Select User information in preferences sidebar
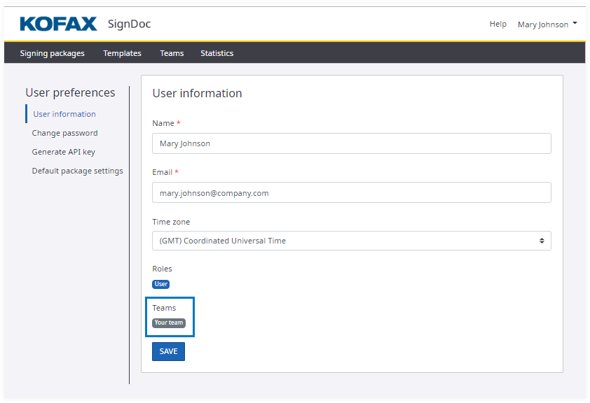 point(64,114)
